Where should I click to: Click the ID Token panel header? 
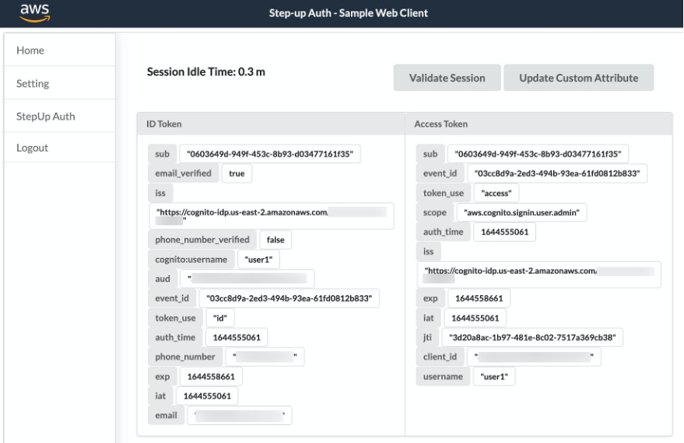click(x=271, y=124)
